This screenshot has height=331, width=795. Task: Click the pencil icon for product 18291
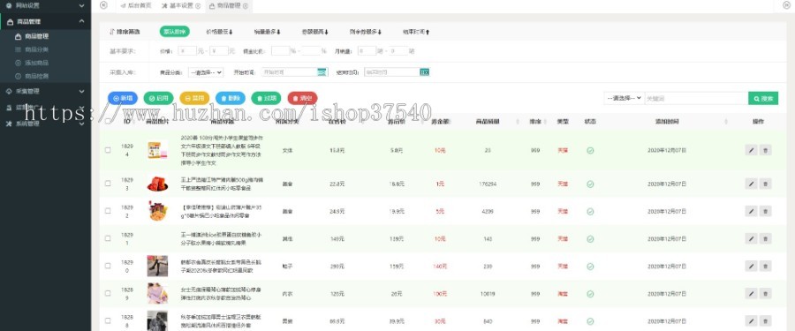pyautogui.click(x=751, y=238)
